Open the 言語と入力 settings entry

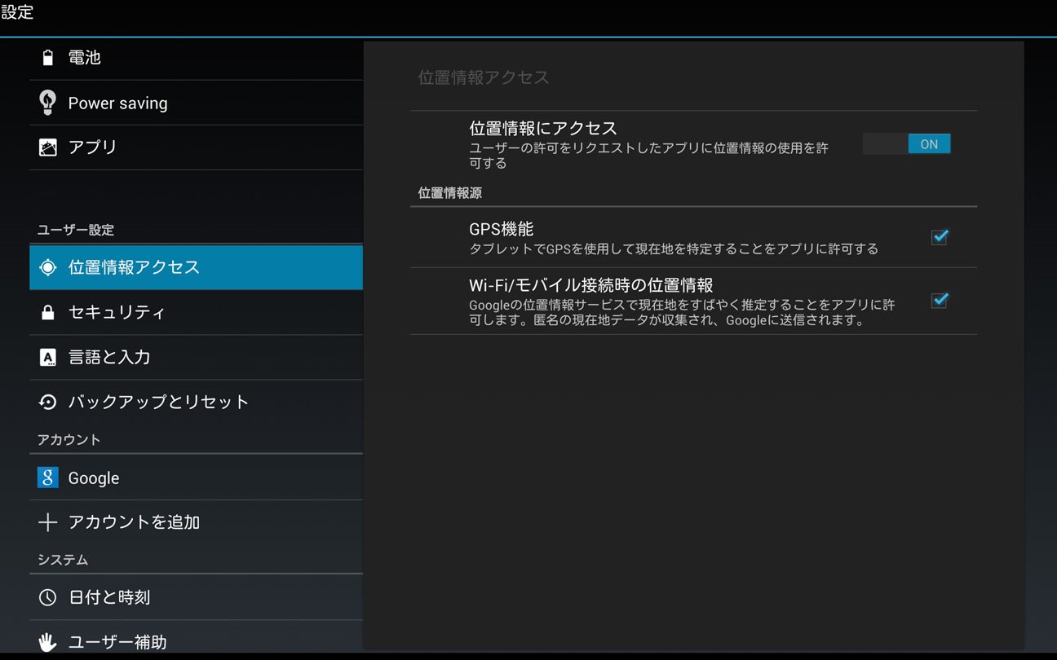click(x=196, y=357)
